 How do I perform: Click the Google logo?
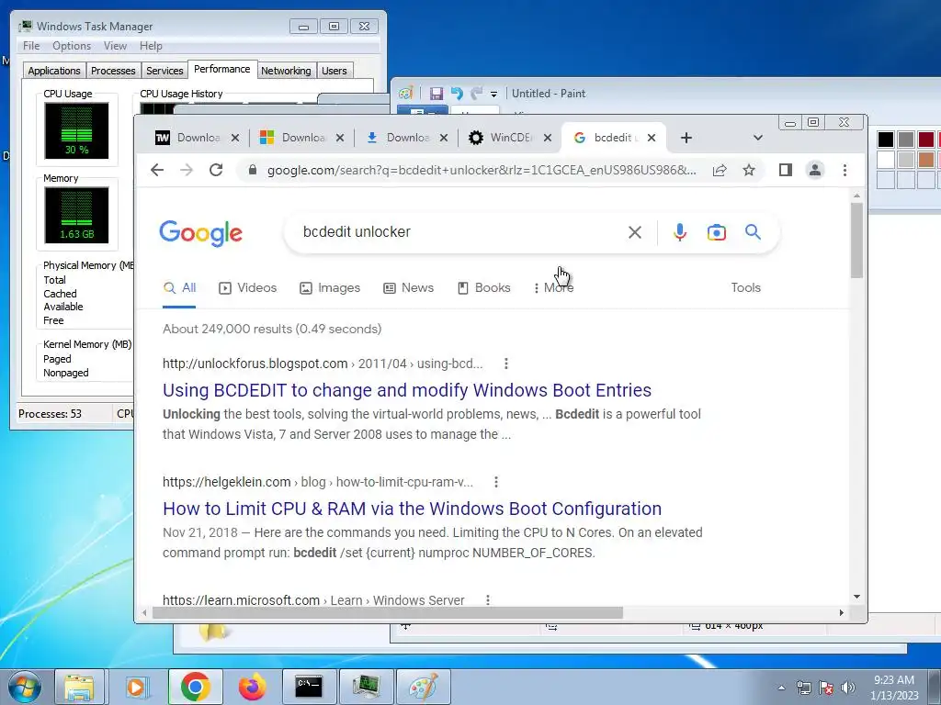pyautogui.click(x=201, y=233)
